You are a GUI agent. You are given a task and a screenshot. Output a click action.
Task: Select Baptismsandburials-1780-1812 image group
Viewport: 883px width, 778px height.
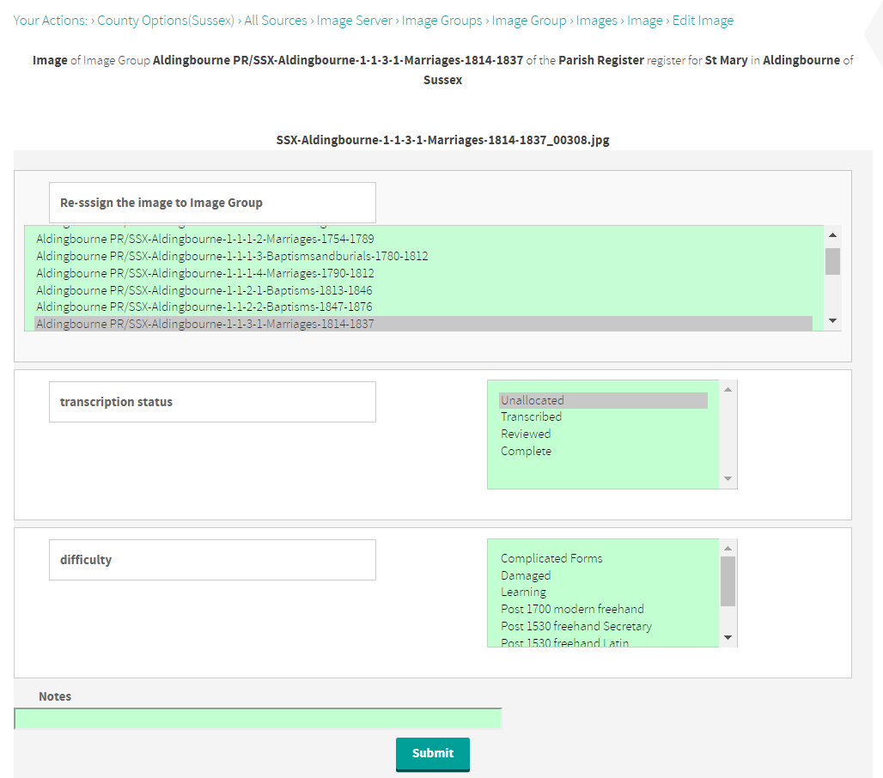point(232,256)
